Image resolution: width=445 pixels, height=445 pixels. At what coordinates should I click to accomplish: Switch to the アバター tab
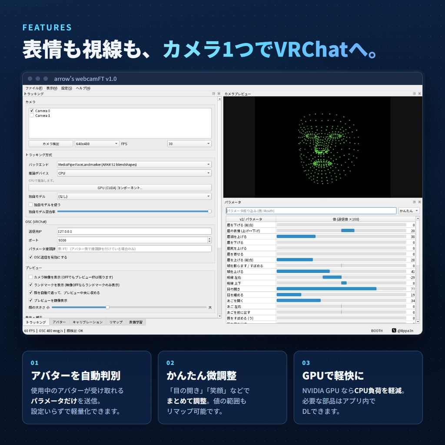coord(59,322)
